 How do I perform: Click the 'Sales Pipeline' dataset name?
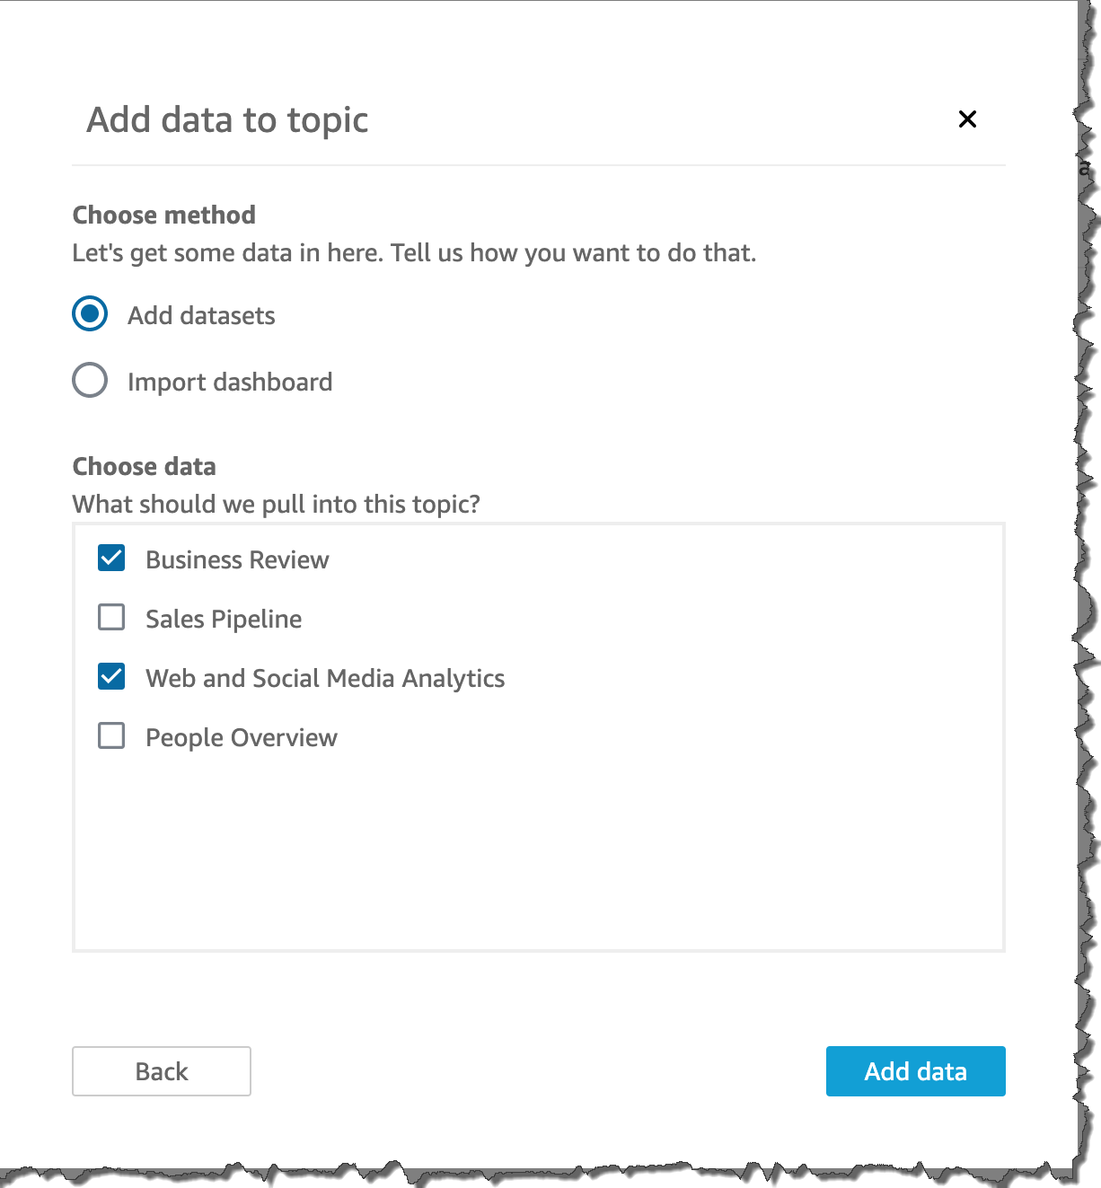(x=224, y=620)
